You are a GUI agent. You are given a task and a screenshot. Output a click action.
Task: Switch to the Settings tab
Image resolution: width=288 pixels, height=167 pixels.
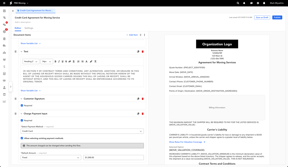tap(29, 28)
